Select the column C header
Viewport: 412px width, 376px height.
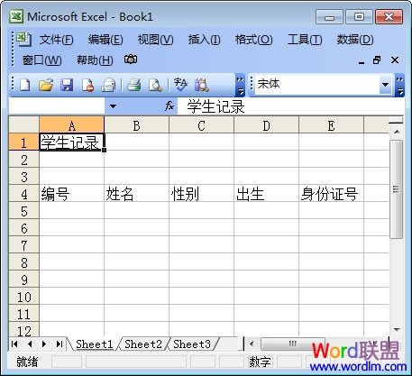coord(202,125)
